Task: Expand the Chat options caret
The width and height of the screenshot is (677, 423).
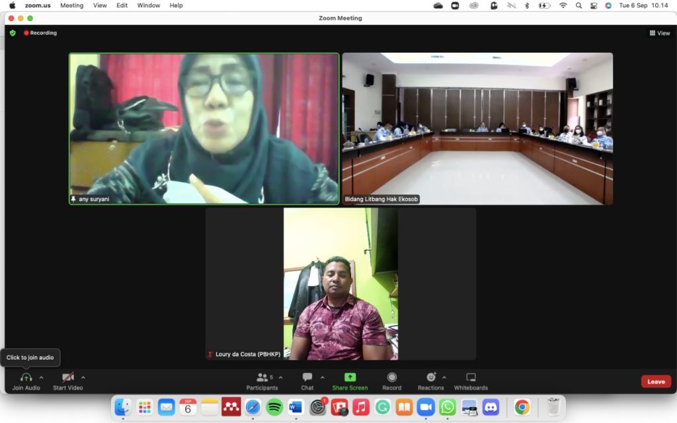Action: (323, 377)
